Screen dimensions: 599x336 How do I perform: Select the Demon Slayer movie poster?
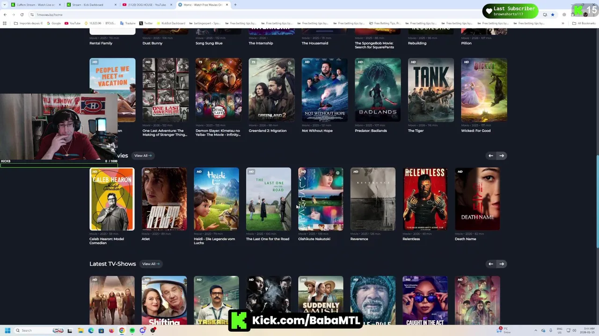219,90
